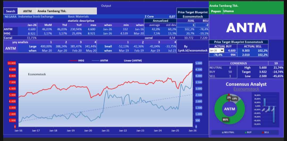Click the Lynk.id/economstock text
287x141 pixels.
point(193,50)
